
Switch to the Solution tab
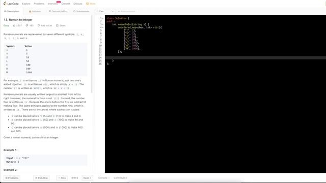(35, 11)
